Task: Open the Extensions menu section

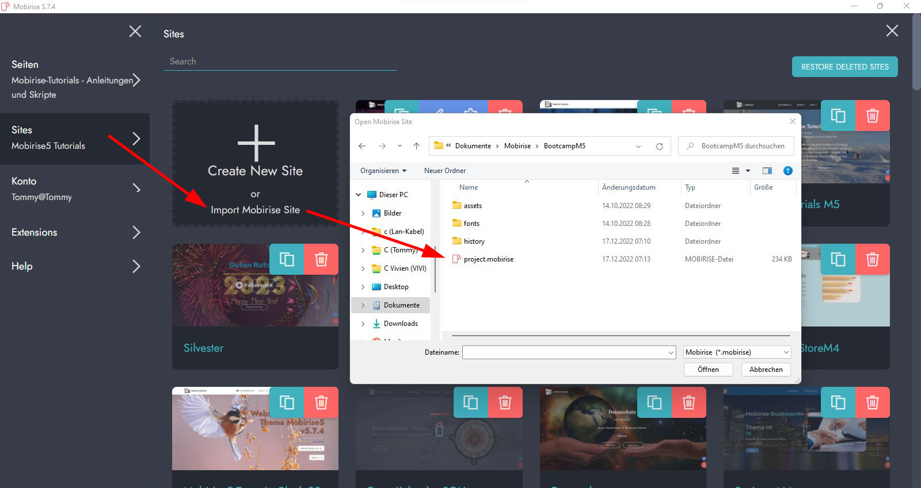Action: click(75, 232)
